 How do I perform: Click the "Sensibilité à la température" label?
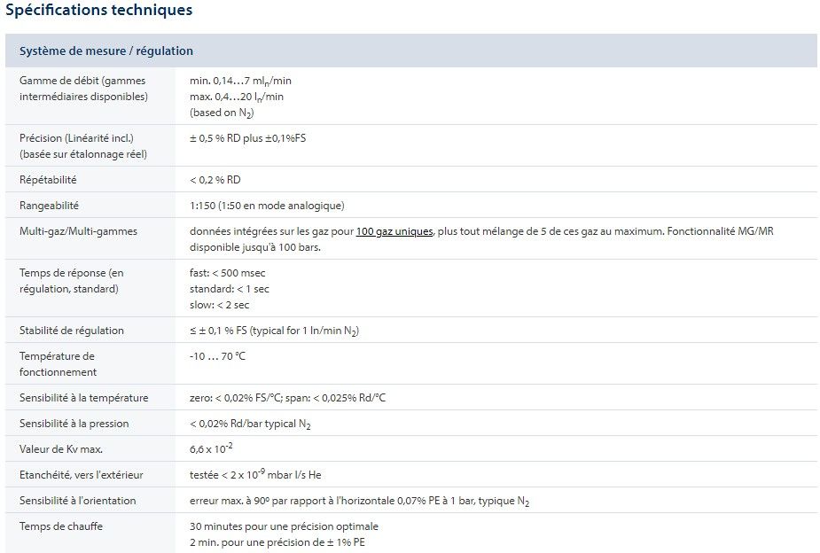tap(84, 398)
